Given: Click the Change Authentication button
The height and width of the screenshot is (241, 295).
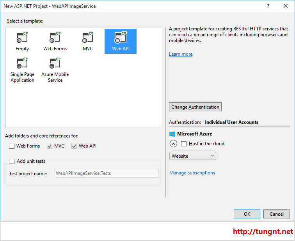Looking at the screenshot, I should click(195, 107).
